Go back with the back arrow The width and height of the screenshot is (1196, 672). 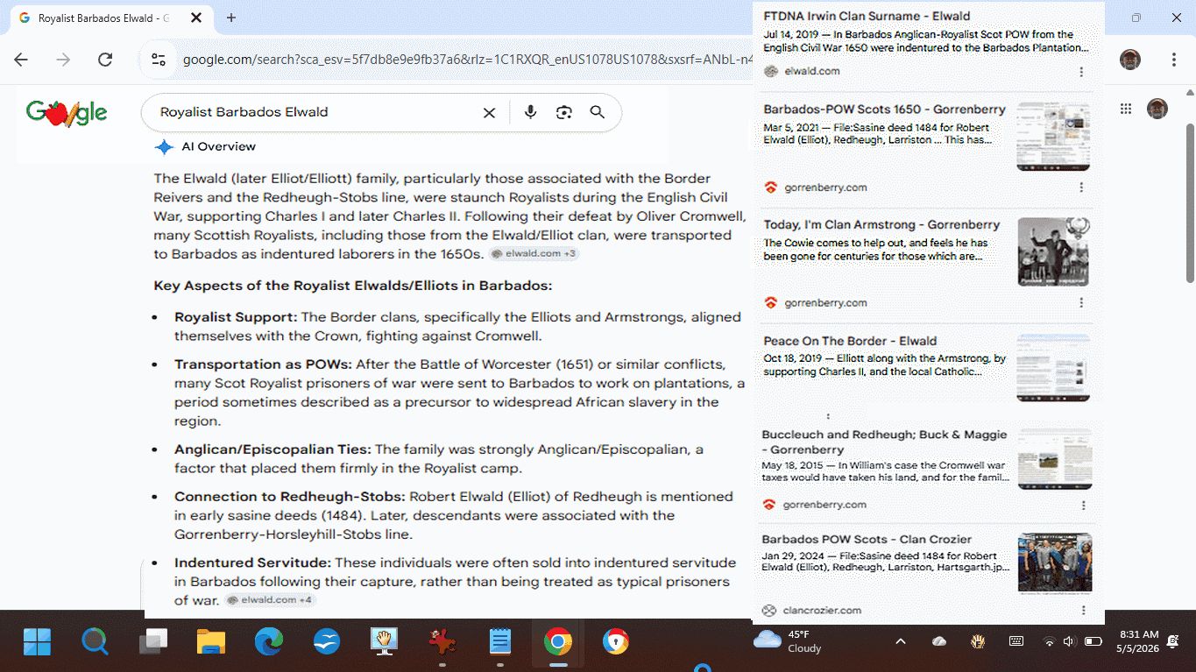coord(21,60)
